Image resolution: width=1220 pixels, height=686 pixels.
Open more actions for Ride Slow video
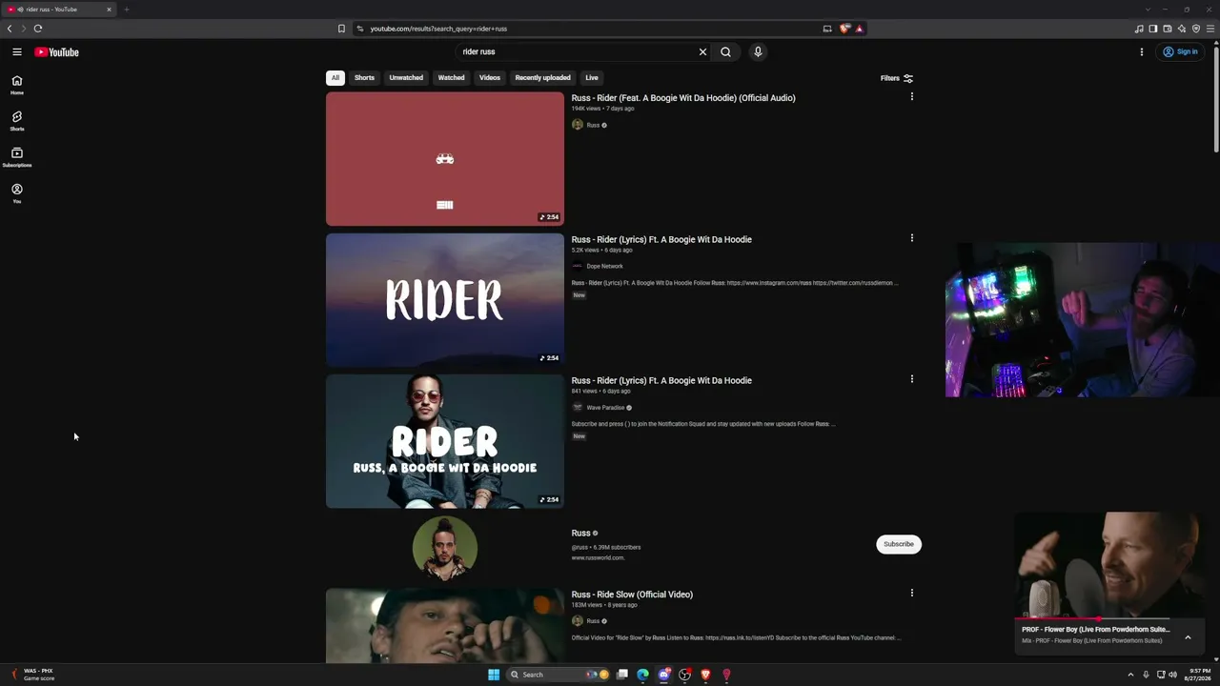point(912,593)
